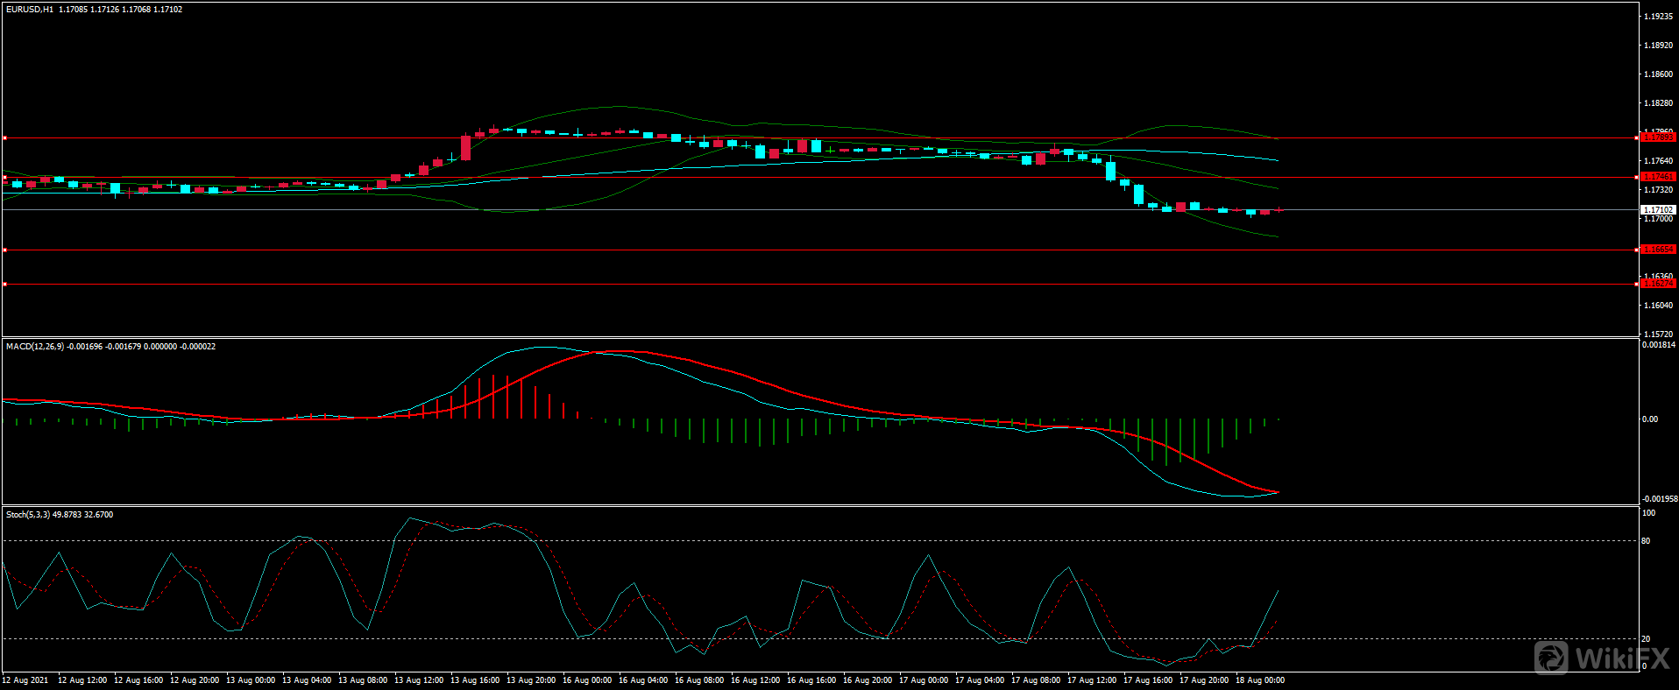
Task: Click the 1.19235 price axis label
Action: tap(1658, 17)
